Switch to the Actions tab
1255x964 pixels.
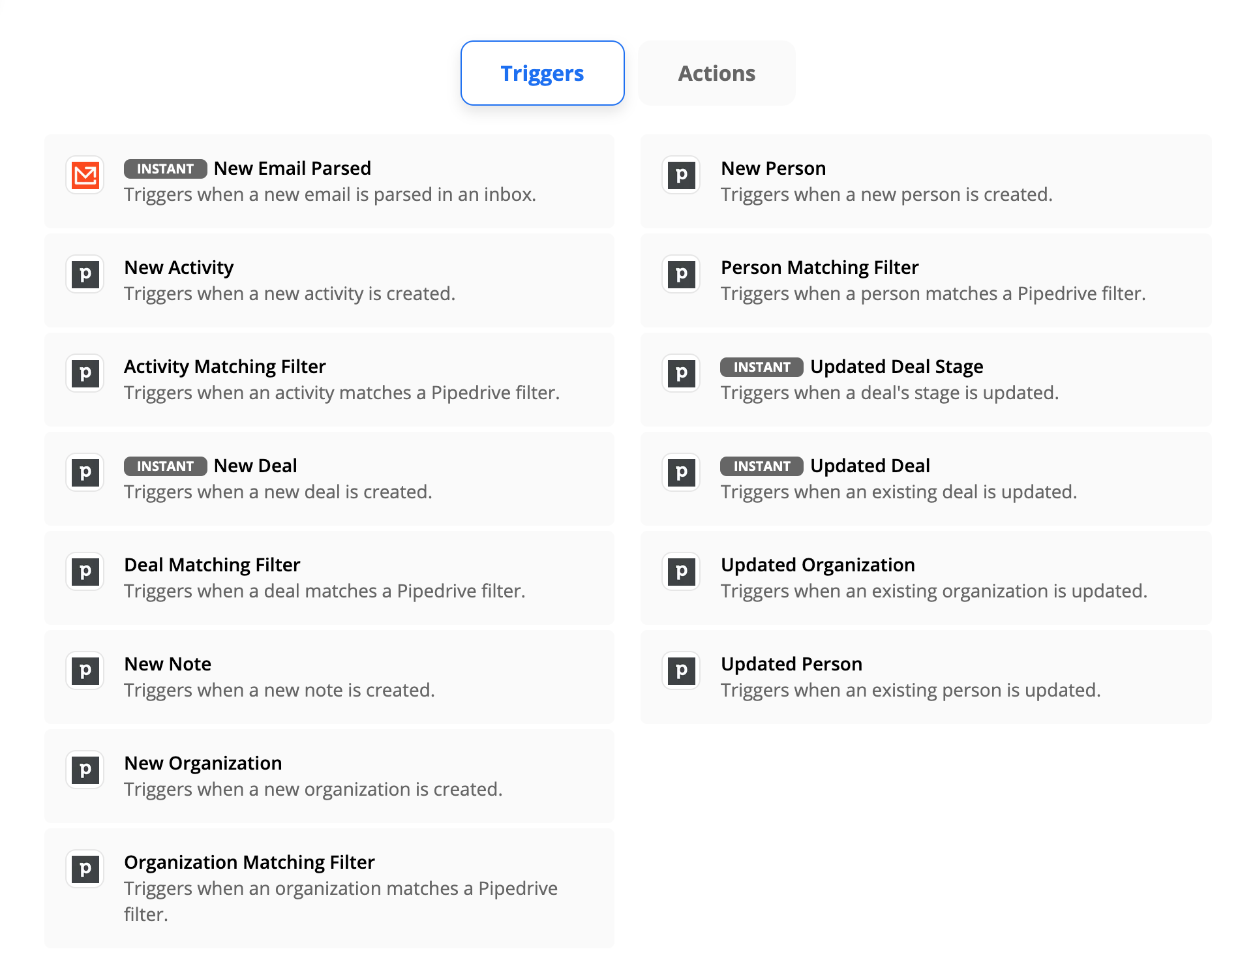[716, 73]
